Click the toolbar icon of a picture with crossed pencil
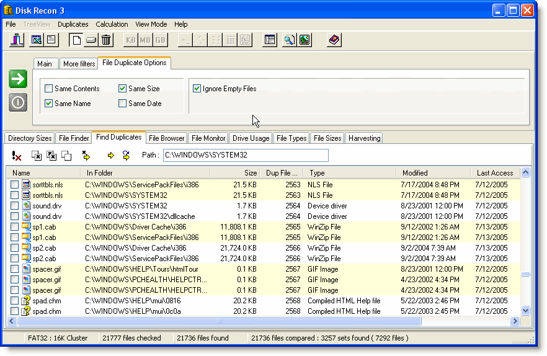Screen dimensions: 547x356 click(x=36, y=40)
